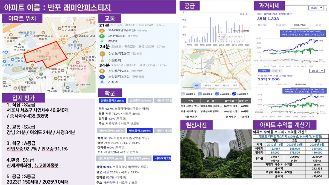The image size is (329, 185).
Task: Click the green line 2 badge at 교대역
Action: pyautogui.click(x=102, y=36)
